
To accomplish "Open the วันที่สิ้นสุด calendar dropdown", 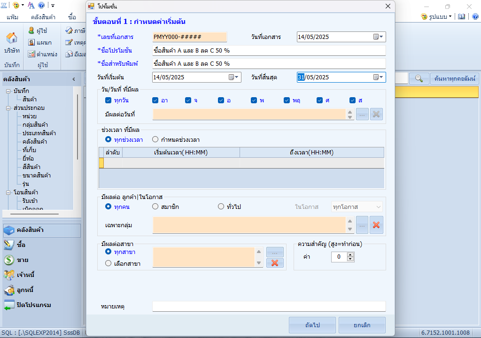I will [378, 77].
